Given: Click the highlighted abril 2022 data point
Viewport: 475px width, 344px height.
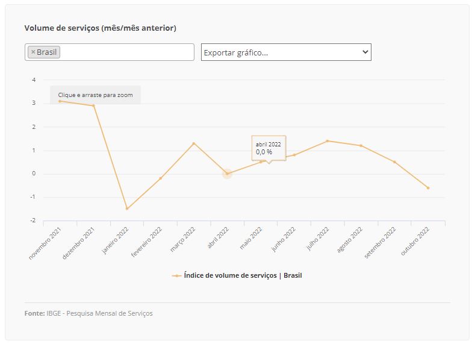Looking at the screenshot, I should tap(227, 174).
